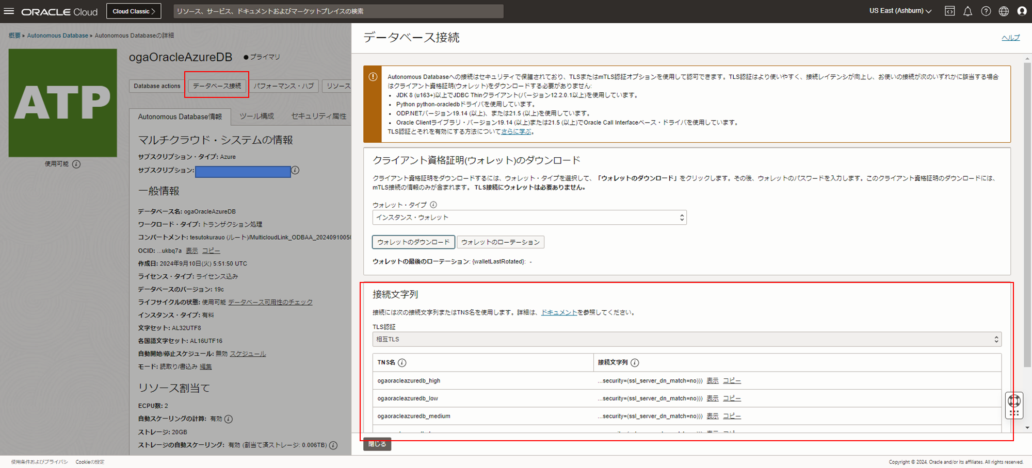Click the info icon beside TNS名 header
This screenshot has width=1032, height=468.
(x=402, y=362)
